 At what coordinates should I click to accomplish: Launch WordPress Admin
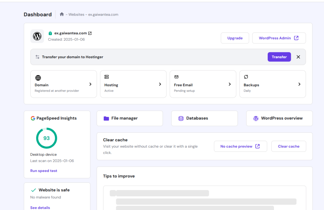pos(279,38)
